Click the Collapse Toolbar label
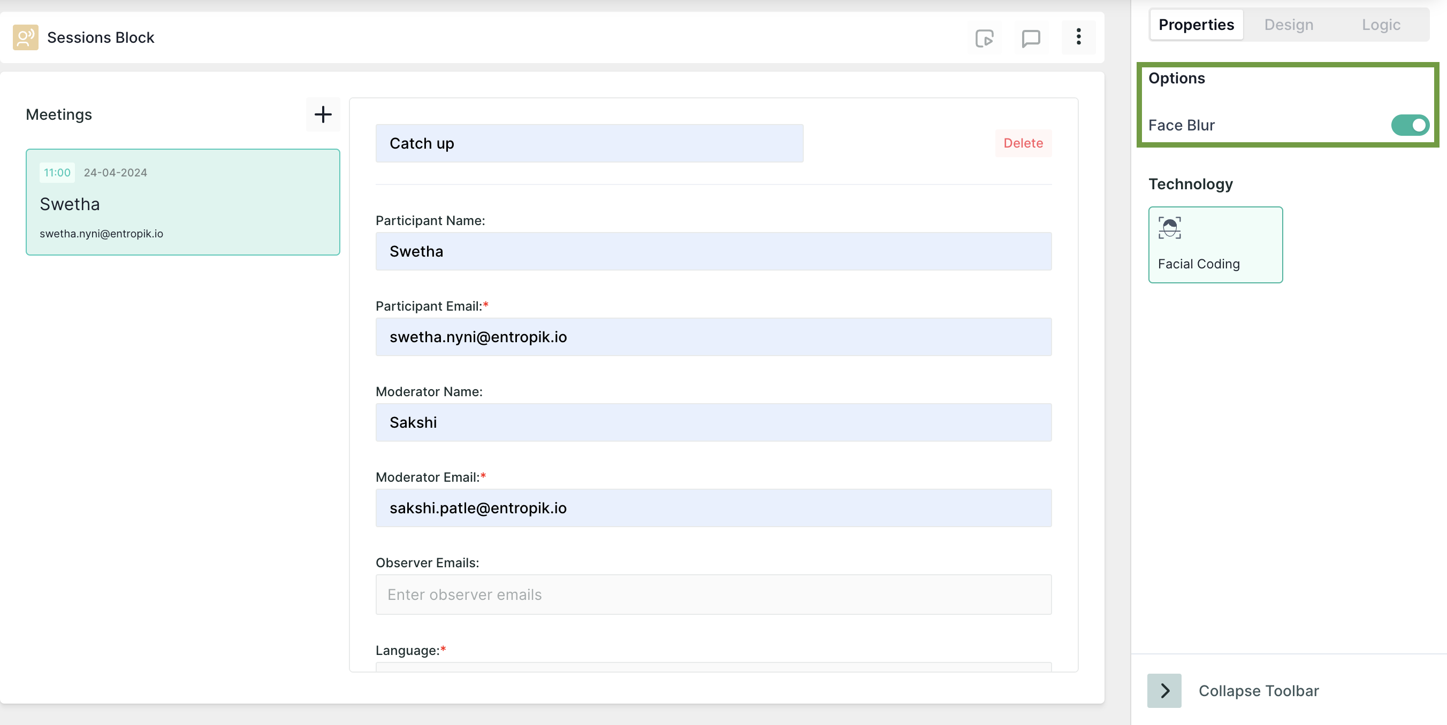1447x725 pixels. pos(1258,691)
